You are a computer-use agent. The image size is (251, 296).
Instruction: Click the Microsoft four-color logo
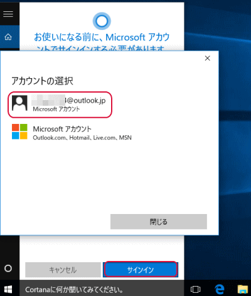[x=19, y=131]
